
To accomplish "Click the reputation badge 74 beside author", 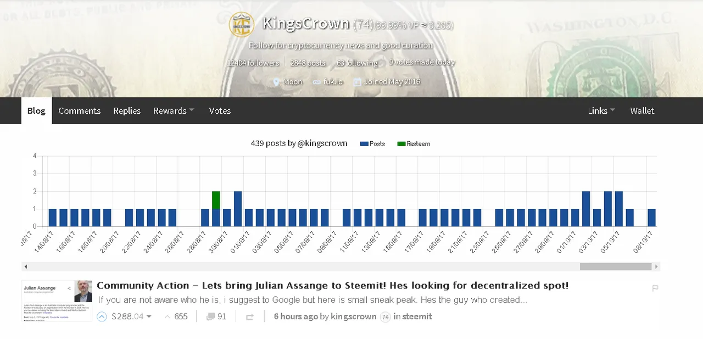I will pos(385,317).
